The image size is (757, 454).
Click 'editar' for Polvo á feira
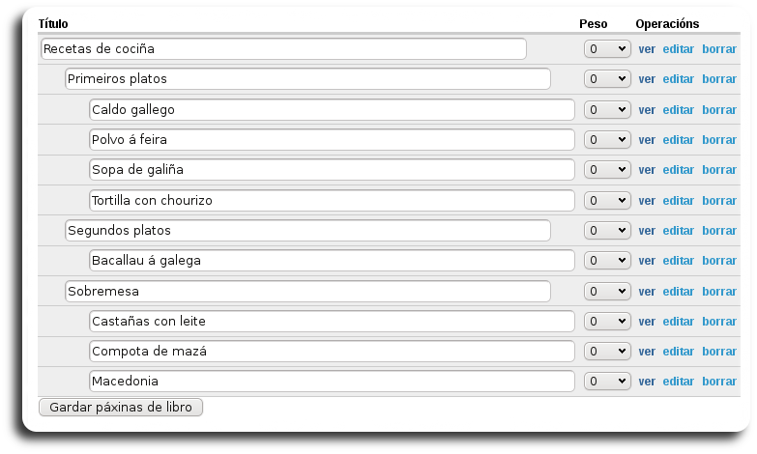click(x=678, y=140)
